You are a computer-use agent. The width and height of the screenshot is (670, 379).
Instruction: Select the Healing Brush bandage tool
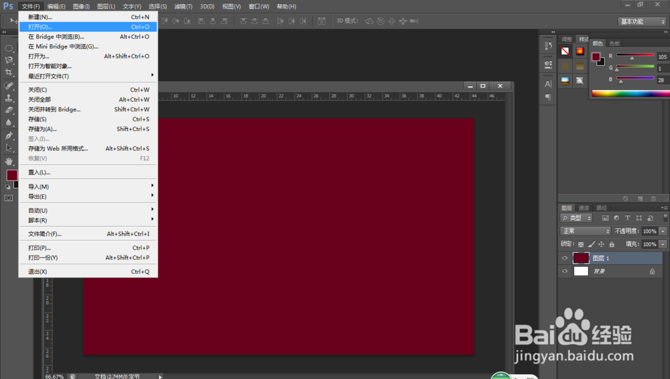tap(9, 86)
